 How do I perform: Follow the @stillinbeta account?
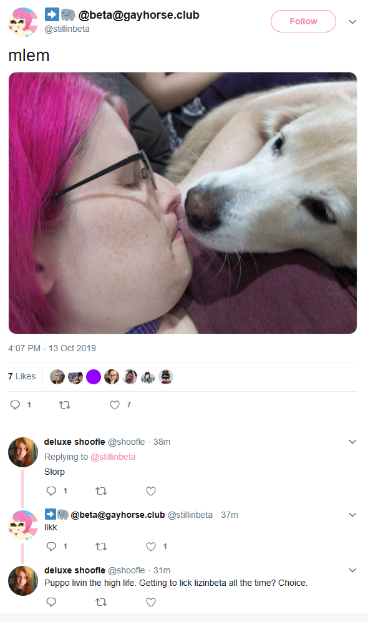[303, 21]
